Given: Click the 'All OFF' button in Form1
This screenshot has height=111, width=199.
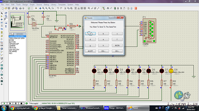Looking at the screenshot, I should click(90, 51).
